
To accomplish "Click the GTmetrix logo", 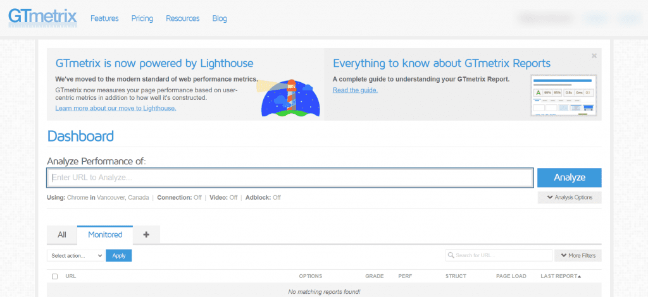I will [42, 17].
